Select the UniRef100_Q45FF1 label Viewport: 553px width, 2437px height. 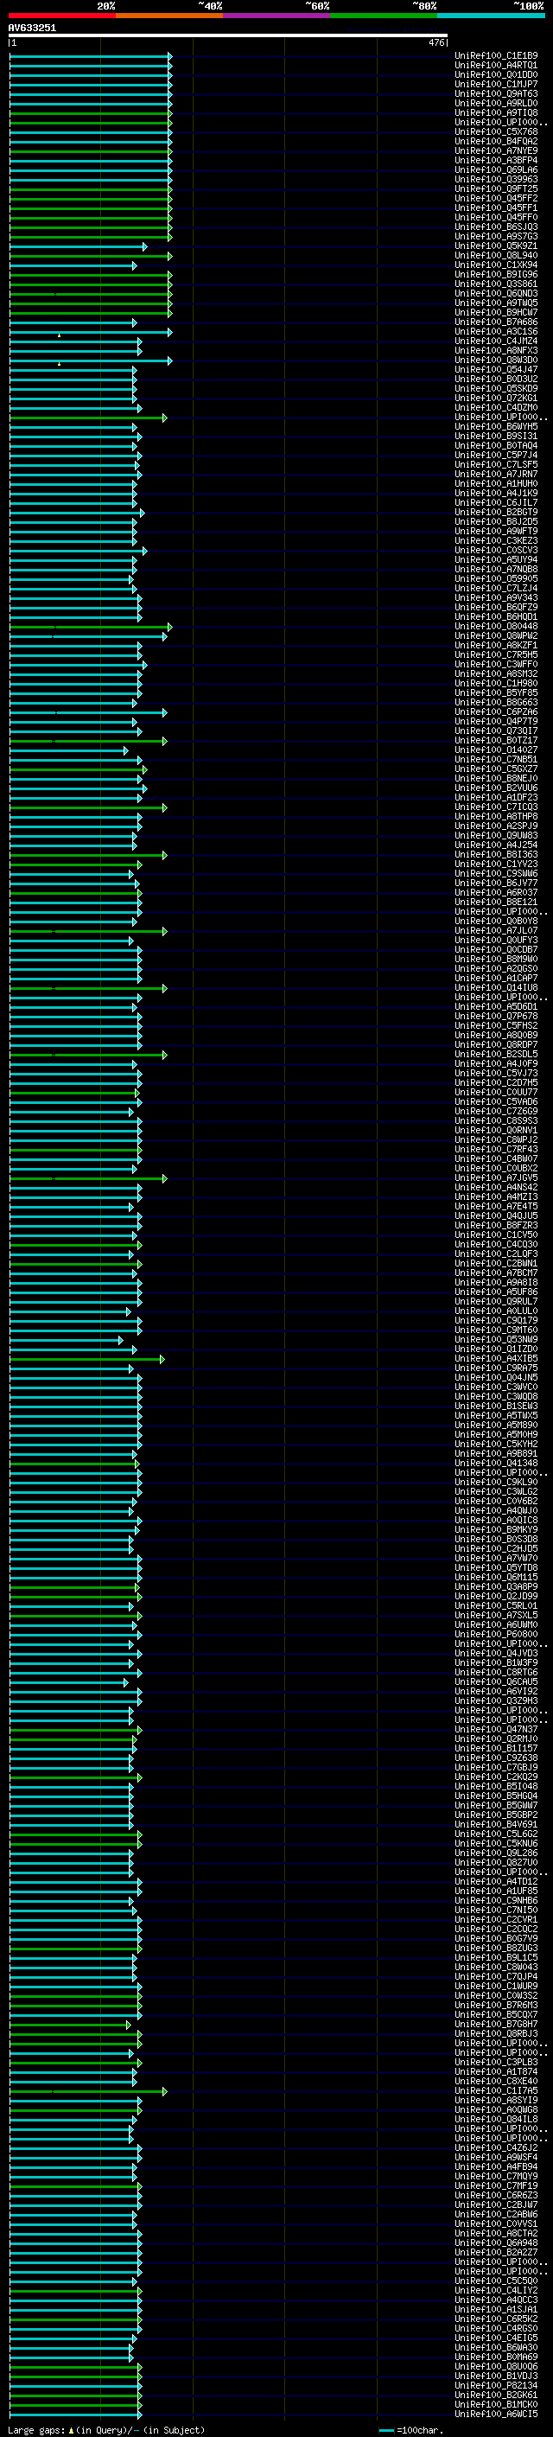(496, 207)
